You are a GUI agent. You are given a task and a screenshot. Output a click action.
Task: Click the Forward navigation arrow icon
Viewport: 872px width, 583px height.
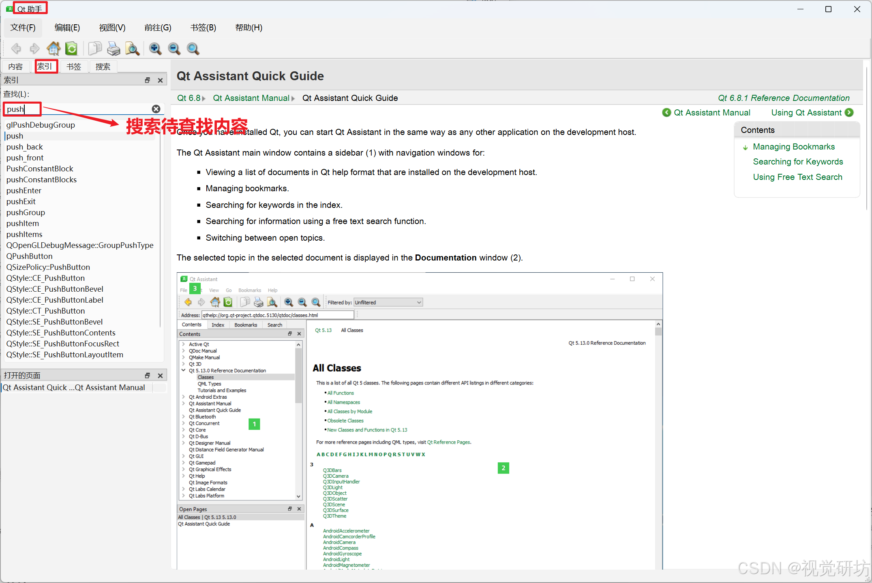(35, 49)
